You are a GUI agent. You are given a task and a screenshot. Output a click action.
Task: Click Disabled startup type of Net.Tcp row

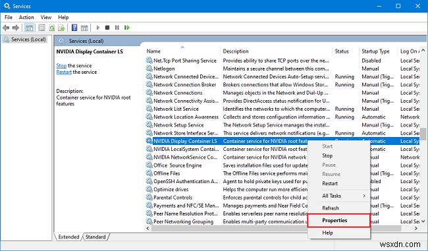point(371,61)
